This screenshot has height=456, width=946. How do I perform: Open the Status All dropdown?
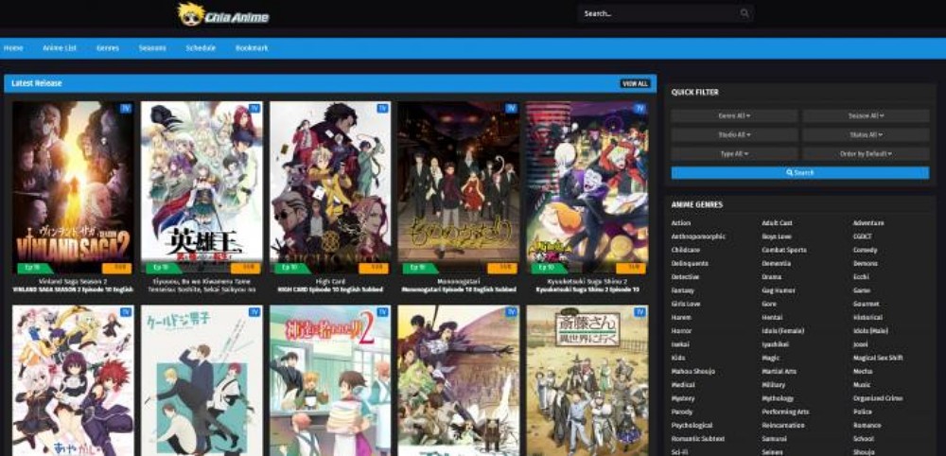pos(866,135)
